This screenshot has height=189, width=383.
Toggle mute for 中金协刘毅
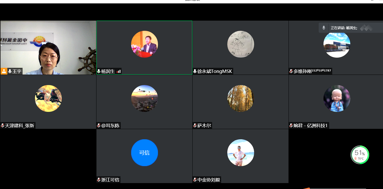coord(195,179)
